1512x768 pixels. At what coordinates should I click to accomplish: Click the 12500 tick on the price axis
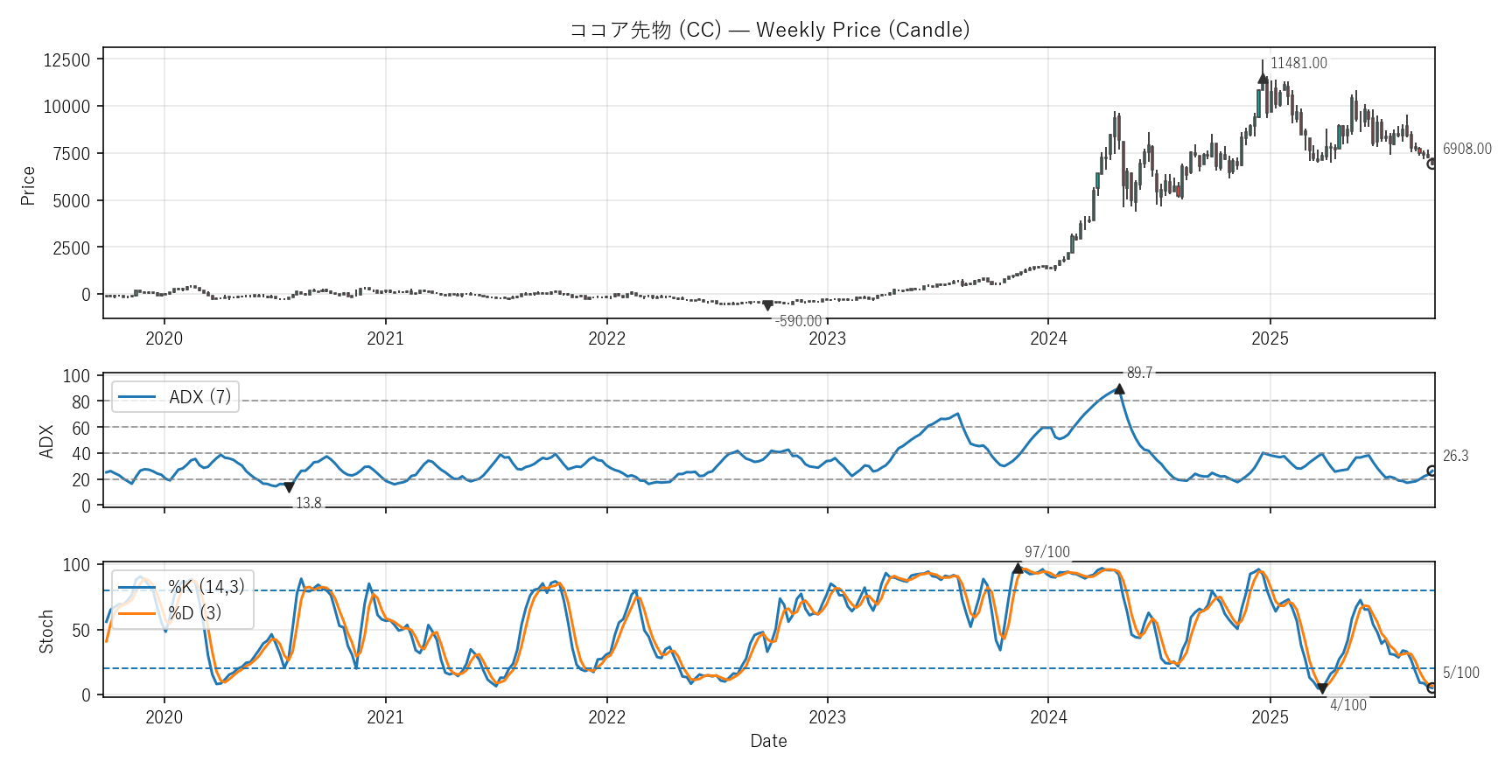(x=66, y=59)
